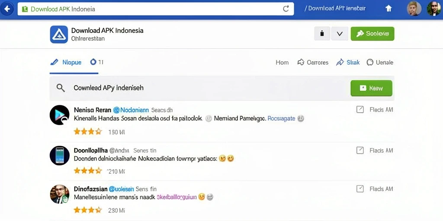
Task: Open Doonlloallha's phone avatar
Action: (59, 155)
